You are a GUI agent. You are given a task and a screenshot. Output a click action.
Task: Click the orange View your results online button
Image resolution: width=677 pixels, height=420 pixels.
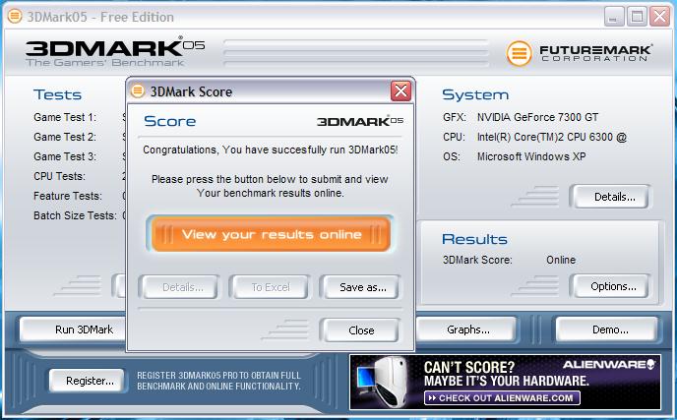pyautogui.click(x=271, y=233)
